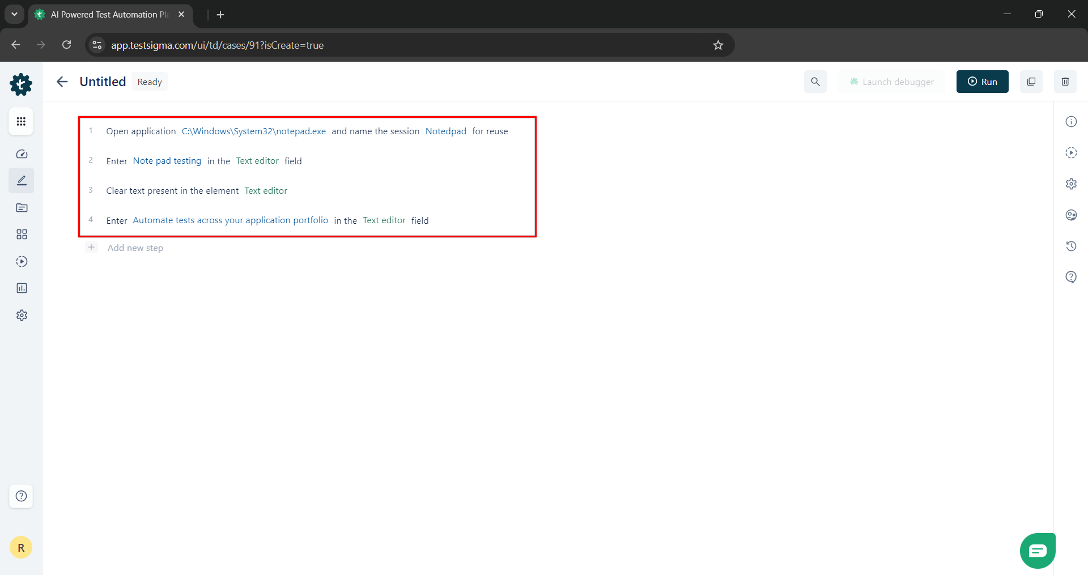Open the help question mark in left sidebar
The image size is (1088, 575).
coord(21,496)
